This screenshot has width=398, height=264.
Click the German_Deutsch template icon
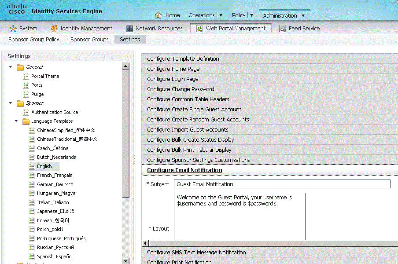click(x=32, y=184)
